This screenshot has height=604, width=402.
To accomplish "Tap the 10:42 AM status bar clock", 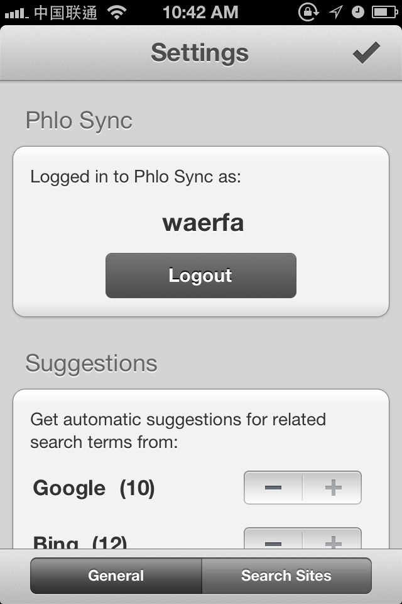I will 200,13.
